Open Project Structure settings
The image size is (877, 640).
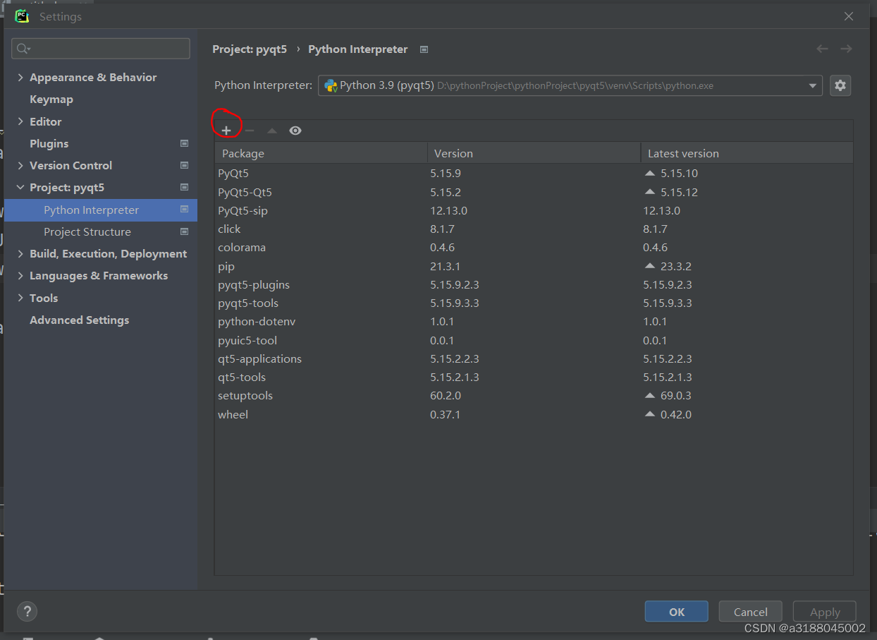point(87,231)
